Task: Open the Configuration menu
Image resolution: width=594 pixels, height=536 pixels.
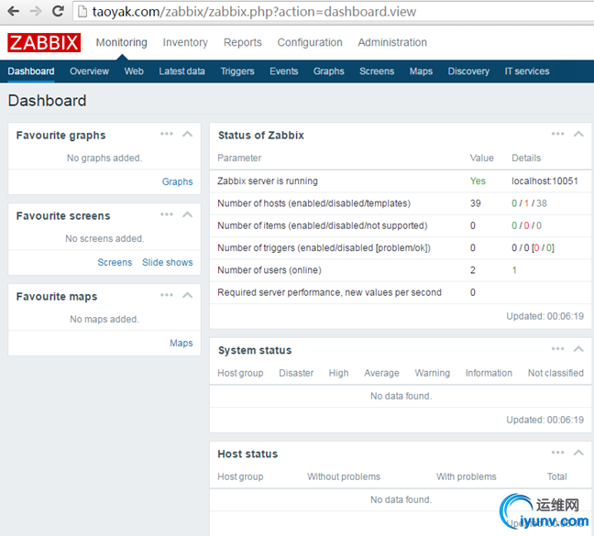Action: (310, 42)
